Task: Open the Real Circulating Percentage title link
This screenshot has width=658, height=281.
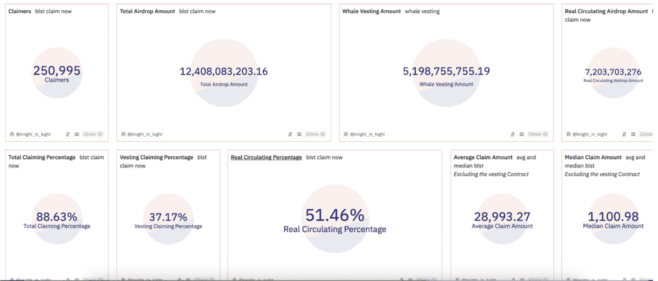Action: pyautogui.click(x=267, y=157)
